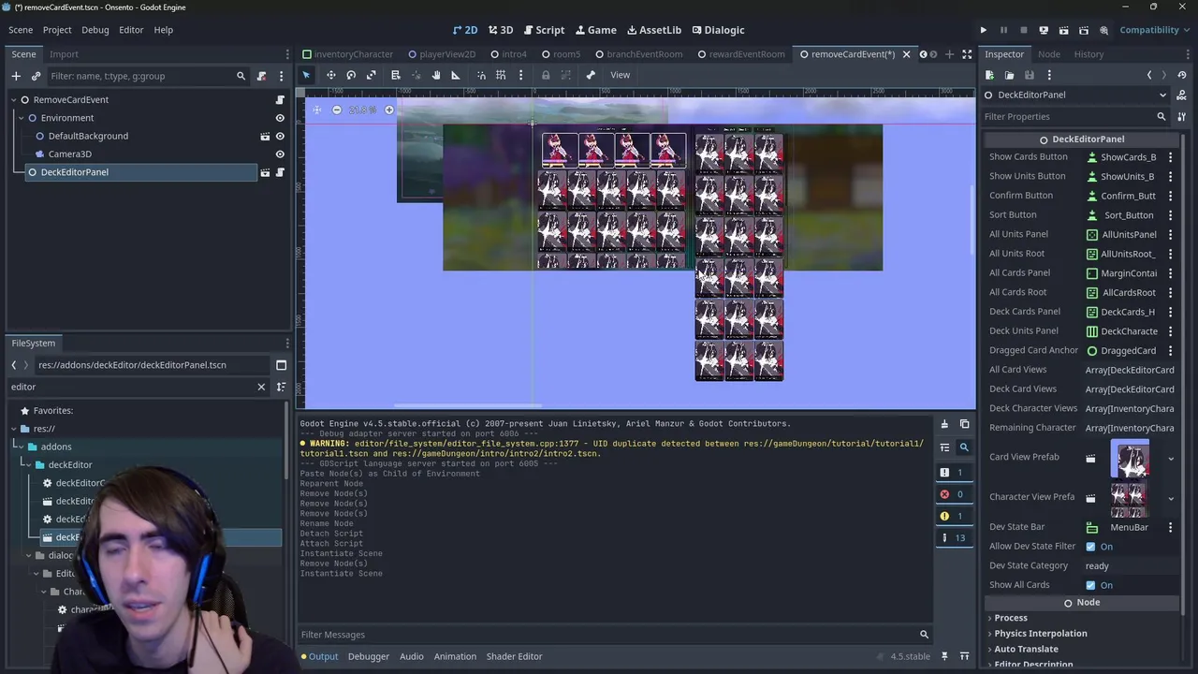
Task: Switch to the AssetLib workspace
Action: point(653,30)
